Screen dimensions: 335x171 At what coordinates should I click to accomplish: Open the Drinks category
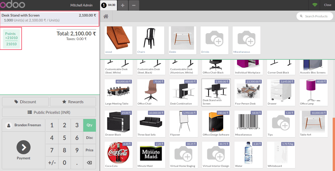tap(214, 40)
